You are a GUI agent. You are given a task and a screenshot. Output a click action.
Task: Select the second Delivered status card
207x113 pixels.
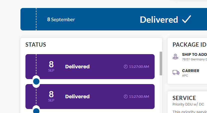click(x=90, y=97)
